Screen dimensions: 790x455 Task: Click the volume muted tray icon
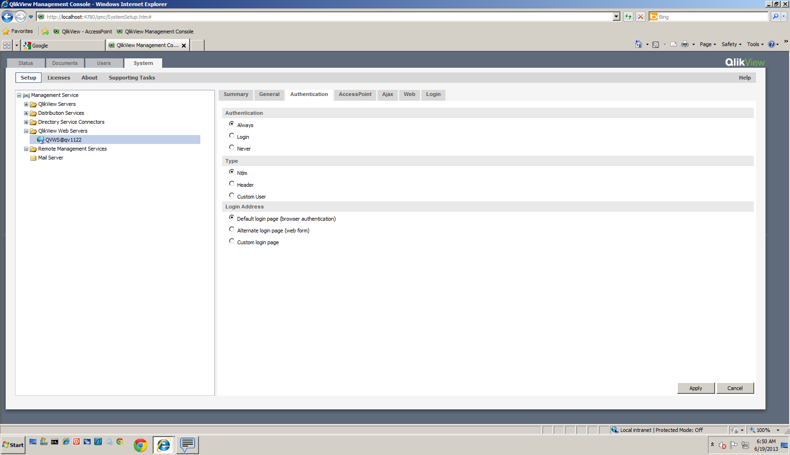pos(722,445)
